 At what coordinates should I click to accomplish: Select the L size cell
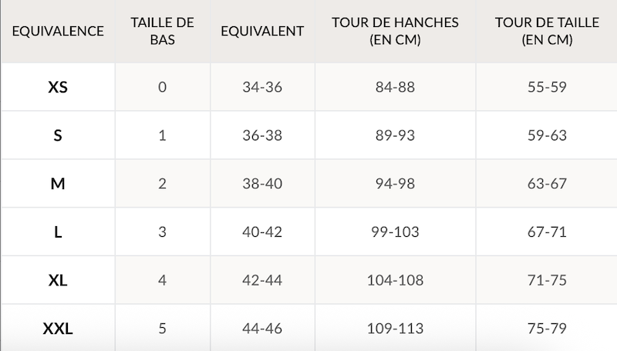click(x=58, y=232)
